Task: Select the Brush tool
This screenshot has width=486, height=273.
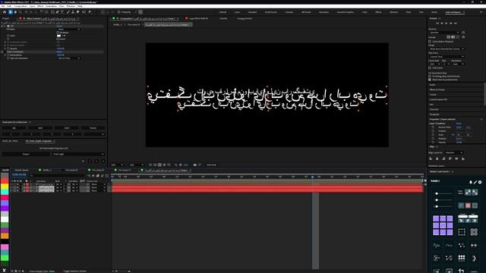Action: pos(68,12)
